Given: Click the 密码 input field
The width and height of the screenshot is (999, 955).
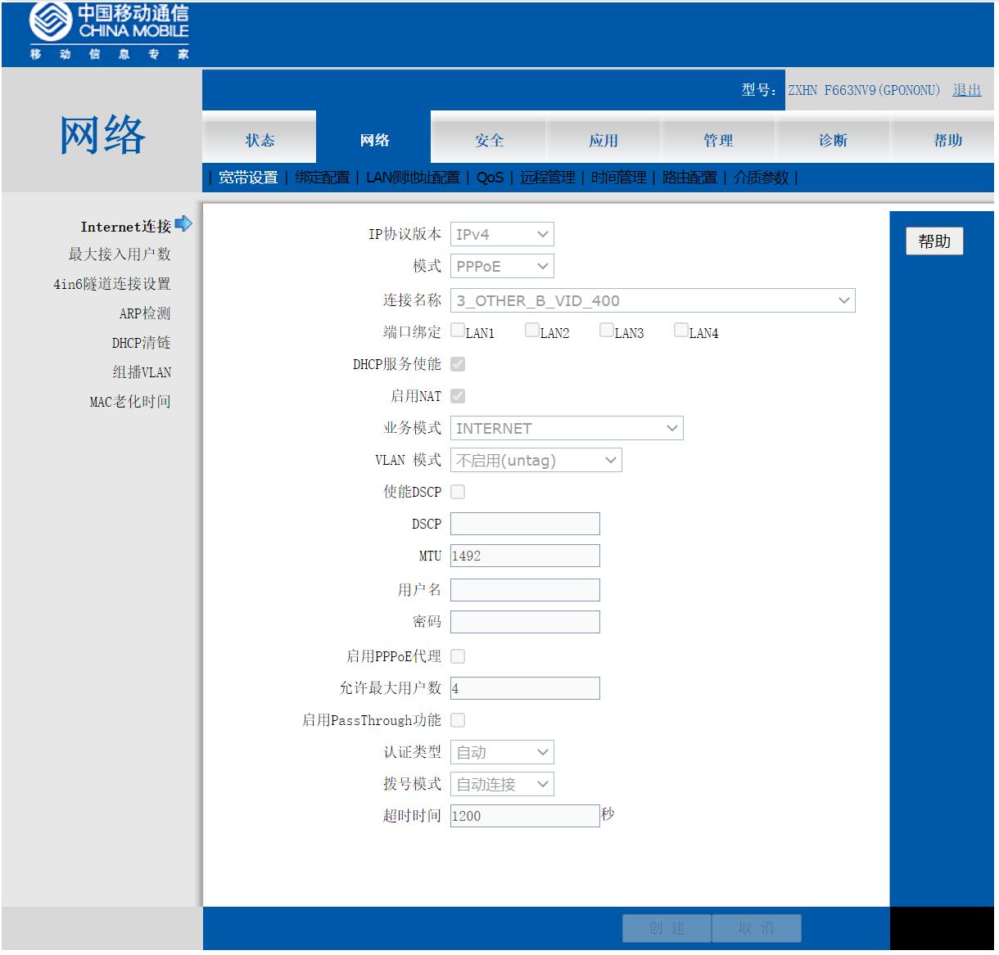Looking at the screenshot, I should 525,622.
